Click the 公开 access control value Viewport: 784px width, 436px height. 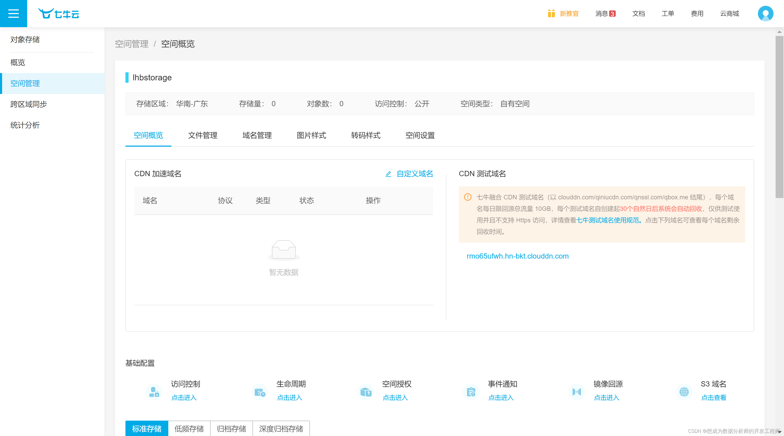(422, 104)
